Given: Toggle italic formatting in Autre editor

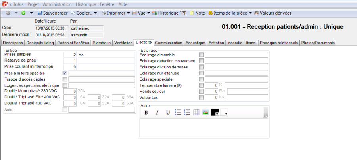Looking at the screenshot, I should (x=157, y=113).
